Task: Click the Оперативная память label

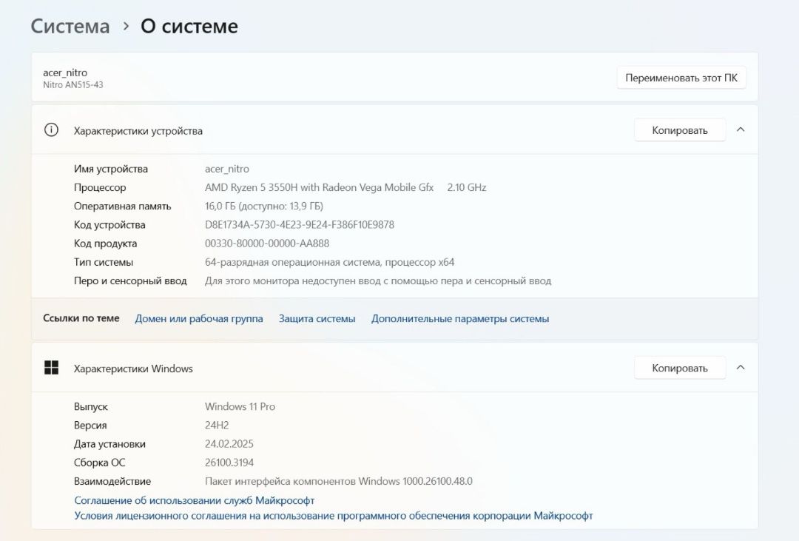Action: (x=122, y=206)
